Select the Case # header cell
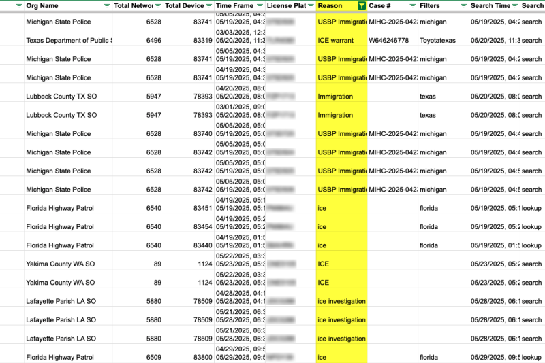The image size is (545, 363). pos(392,6)
